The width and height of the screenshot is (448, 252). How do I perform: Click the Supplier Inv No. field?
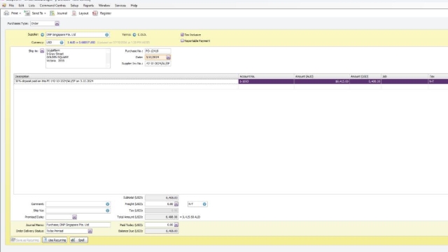tap(157, 64)
